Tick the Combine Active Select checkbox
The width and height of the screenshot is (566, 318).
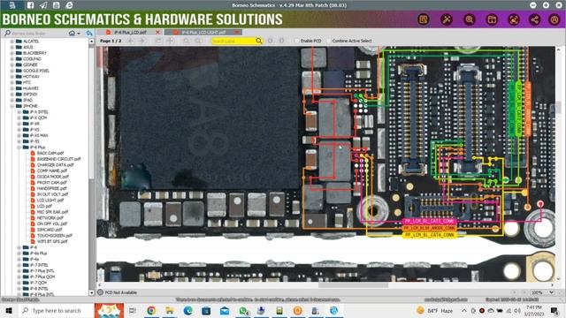(328, 41)
